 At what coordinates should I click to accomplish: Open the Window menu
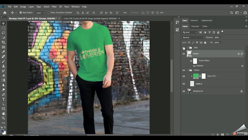(75, 7)
